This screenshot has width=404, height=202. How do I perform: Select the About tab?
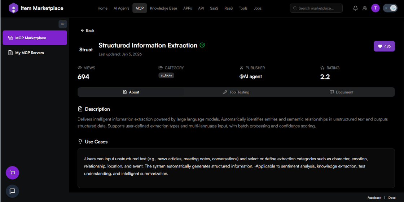[131, 92]
